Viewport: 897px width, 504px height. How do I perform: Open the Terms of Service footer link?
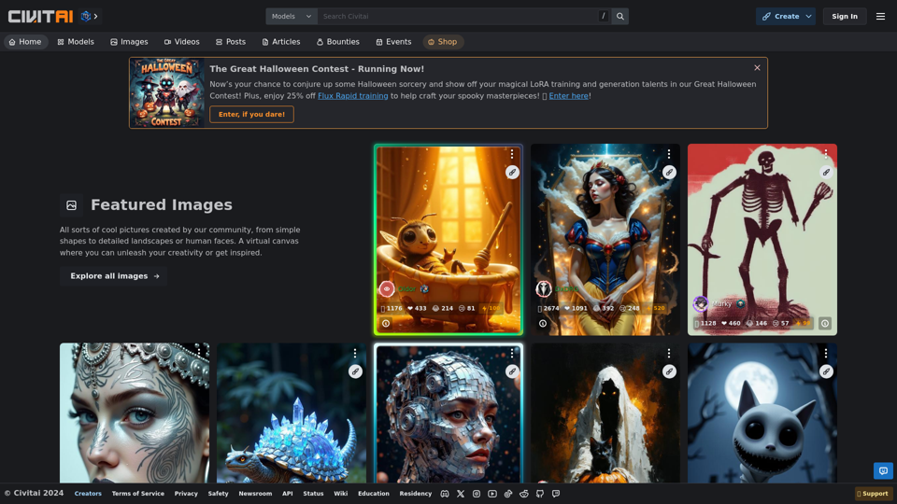click(138, 494)
